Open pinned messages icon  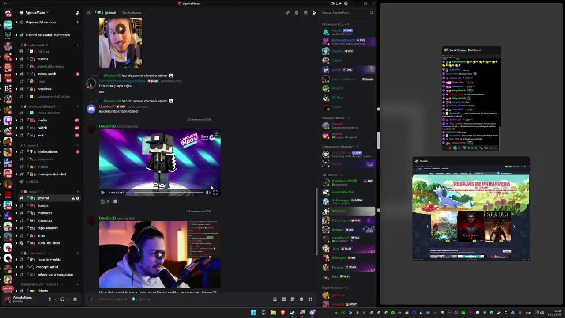[305, 12]
